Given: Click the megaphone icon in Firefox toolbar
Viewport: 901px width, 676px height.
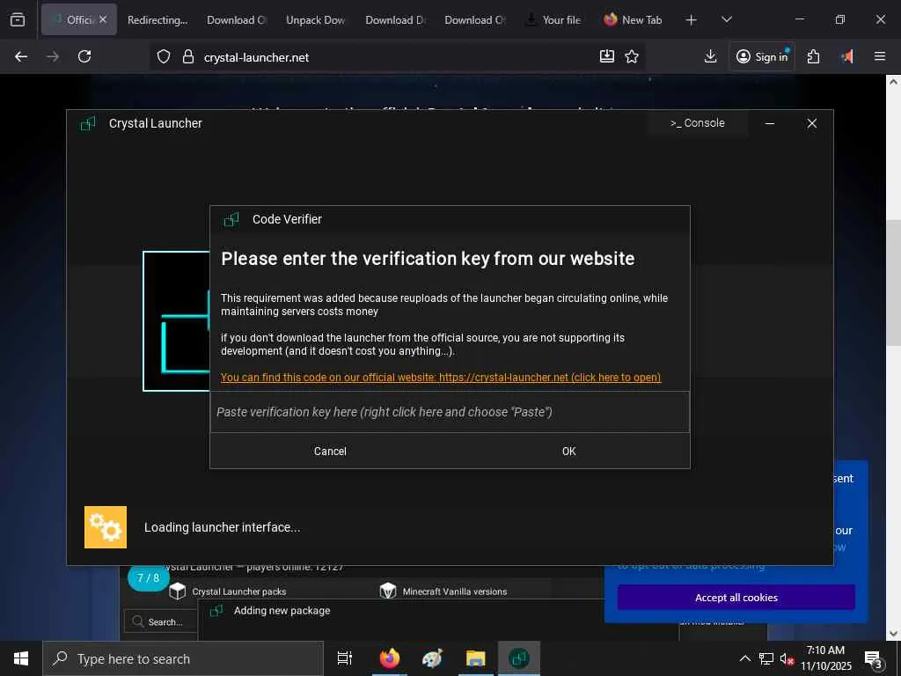Looking at the screenshot, I should [x=847, y=56].
